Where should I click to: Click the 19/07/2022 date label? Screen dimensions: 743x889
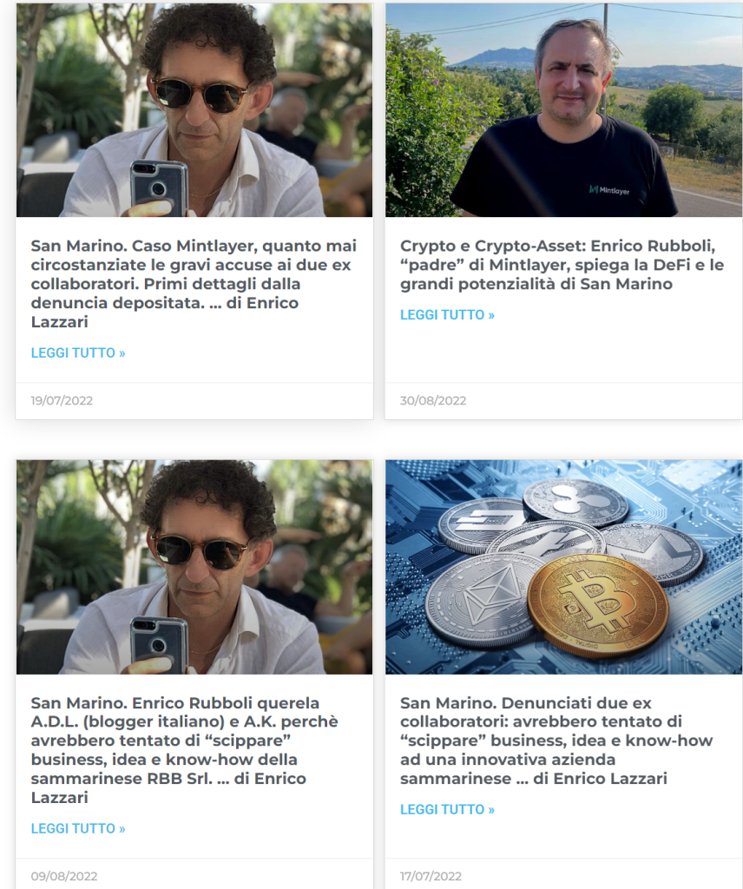(62, 400)
